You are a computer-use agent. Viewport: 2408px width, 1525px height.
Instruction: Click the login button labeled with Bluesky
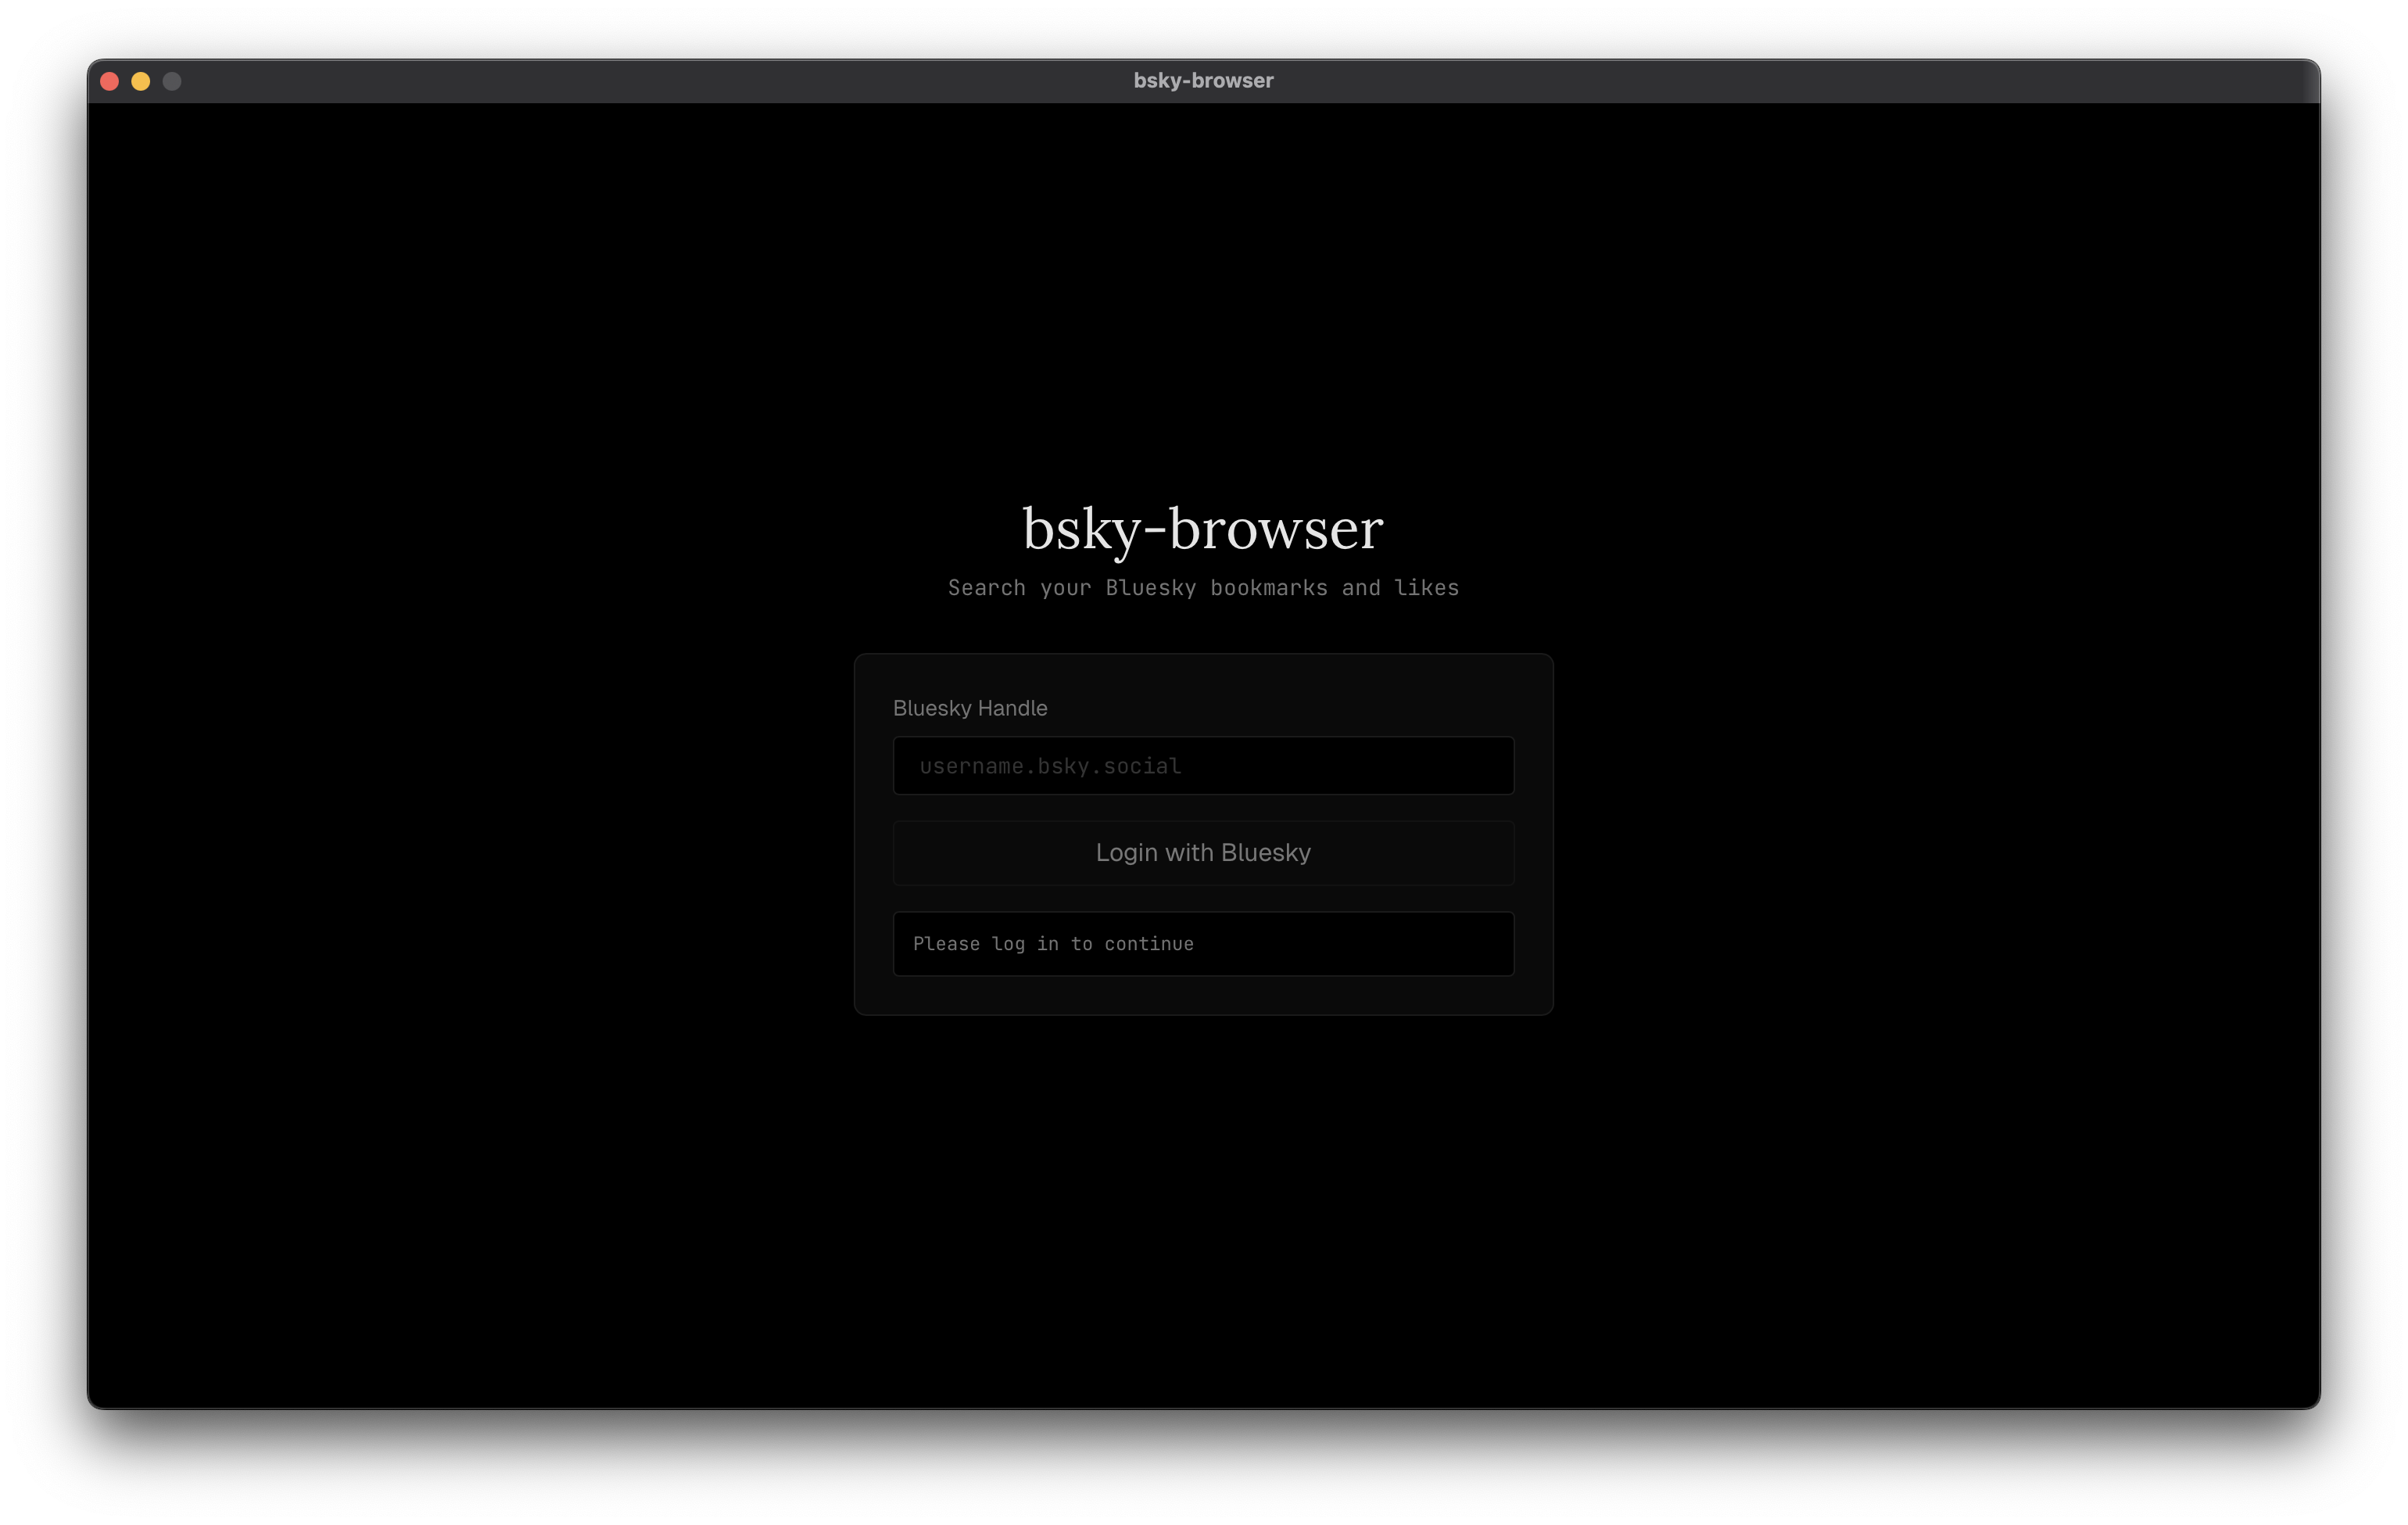[1203, 853]
